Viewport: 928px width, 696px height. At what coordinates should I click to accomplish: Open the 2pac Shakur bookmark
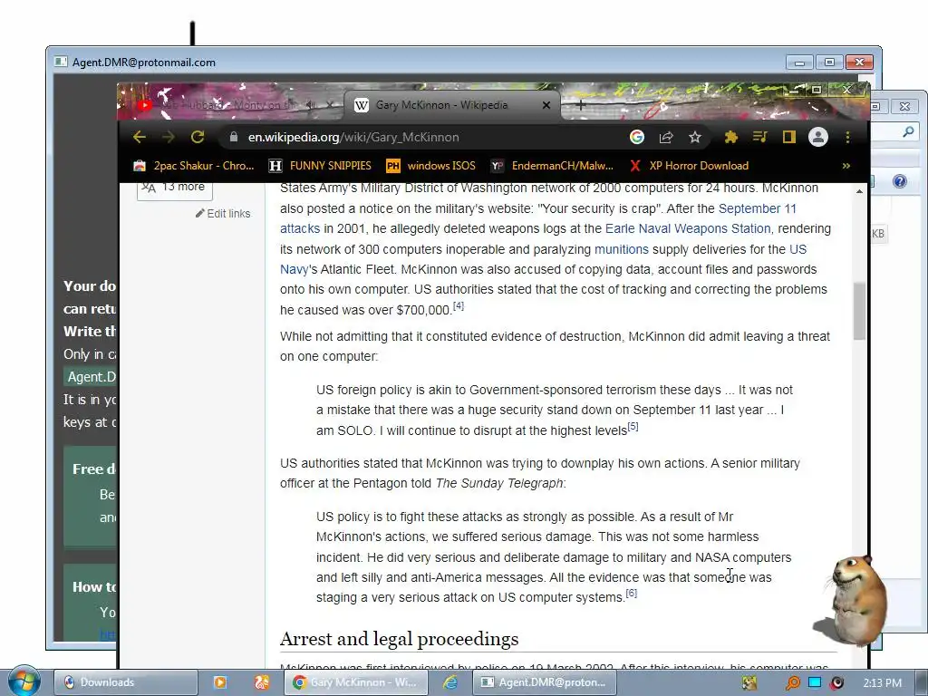(194, 166)
